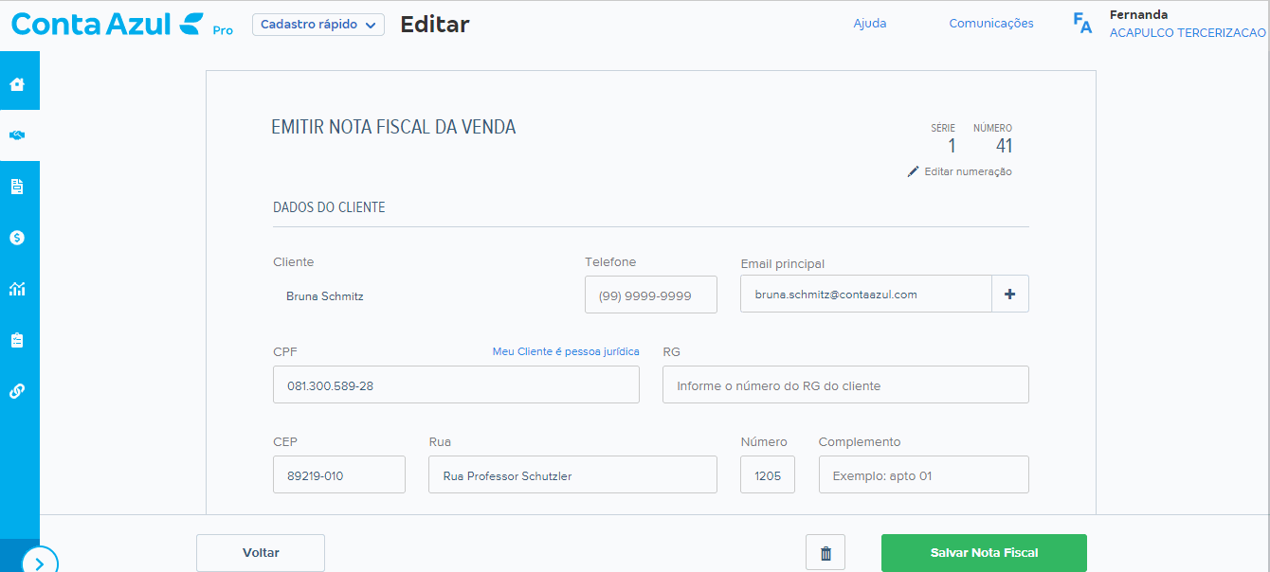Click Meu Cliente é pessoa jurídica link
This screenshot has height=572, width=1270.
coord(566,351)
